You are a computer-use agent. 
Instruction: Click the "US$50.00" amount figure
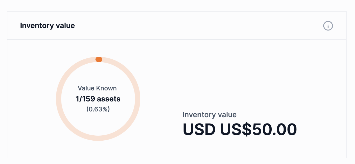point(258,129)
